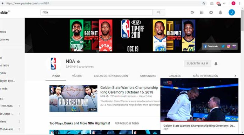Open the COMUNIDAD tab
The height and width of the screenshot is (135, 244).
point(148,76)
